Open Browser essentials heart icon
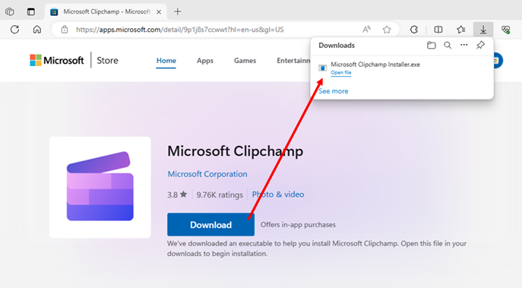 (506, 30)
